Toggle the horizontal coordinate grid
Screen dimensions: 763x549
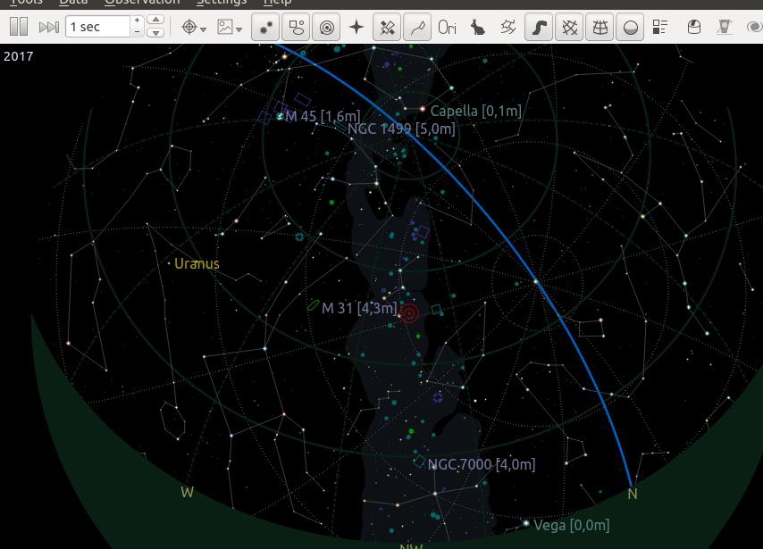(x=600, y=28)
